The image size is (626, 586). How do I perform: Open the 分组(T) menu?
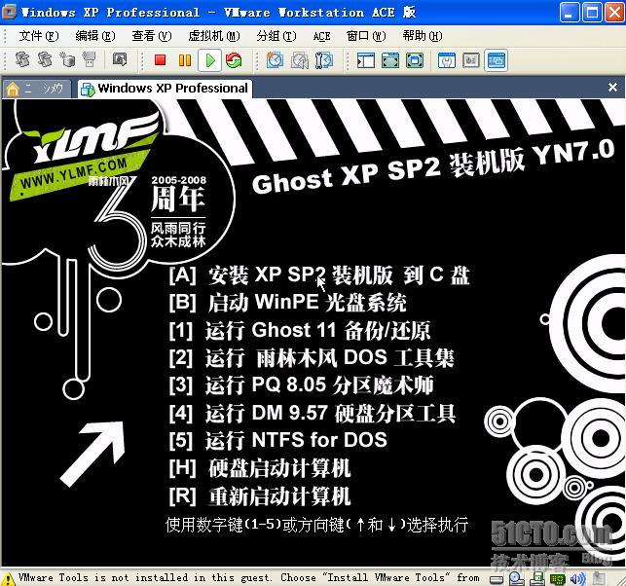[276, 36]
